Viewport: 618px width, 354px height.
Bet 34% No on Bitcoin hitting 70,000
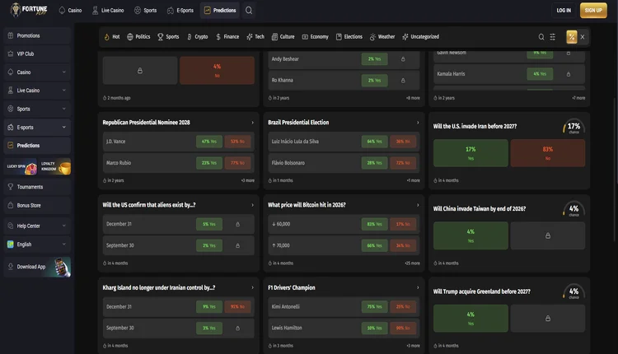click(x=403, y=245)
